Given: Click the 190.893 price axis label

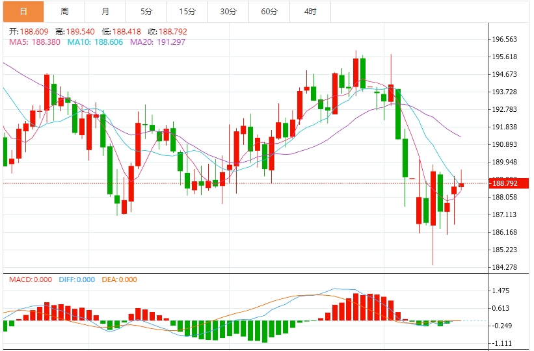Looking at the screenshot, I should (504, 144).
